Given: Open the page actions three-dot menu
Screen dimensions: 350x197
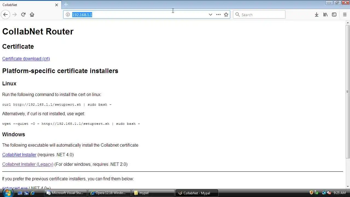Looking at the screenshot, I should click(218, 15).
